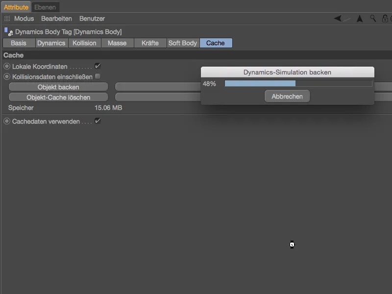Select the Kollision tab

[x=84, y=43]
